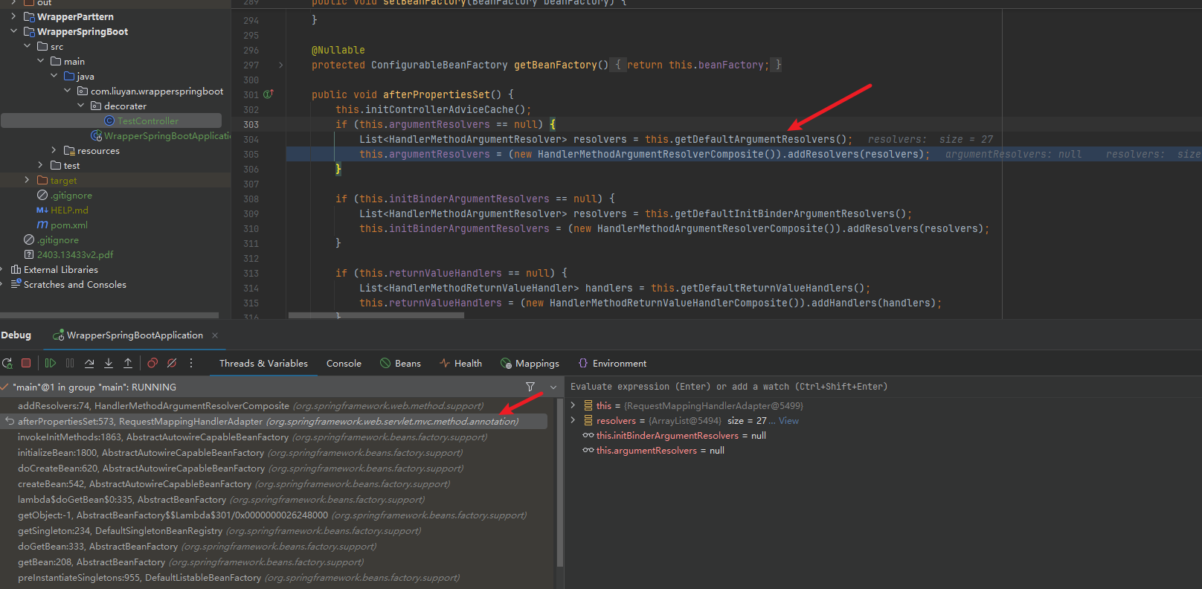Resume program execution in debugger
The width and height of the screenshot is (1202, 589).
(51, 364)
